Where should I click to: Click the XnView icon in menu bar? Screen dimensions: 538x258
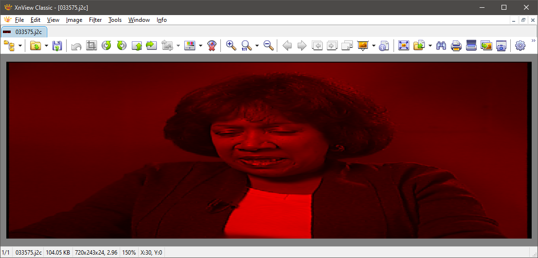7,20
